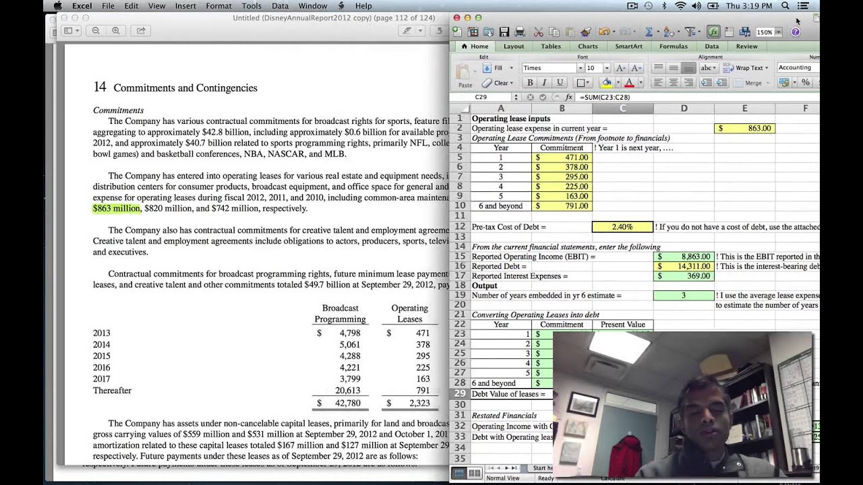Click the Copy icon in Excel toolbar
The height and width of the screenshot is (485, 863).
pos(554,32)
